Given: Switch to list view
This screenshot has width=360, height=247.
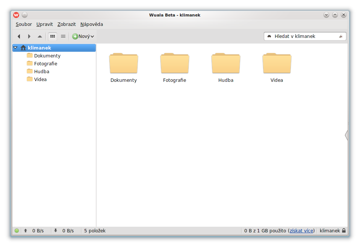Looking at the screenshot, I should [x=63, y=36].
